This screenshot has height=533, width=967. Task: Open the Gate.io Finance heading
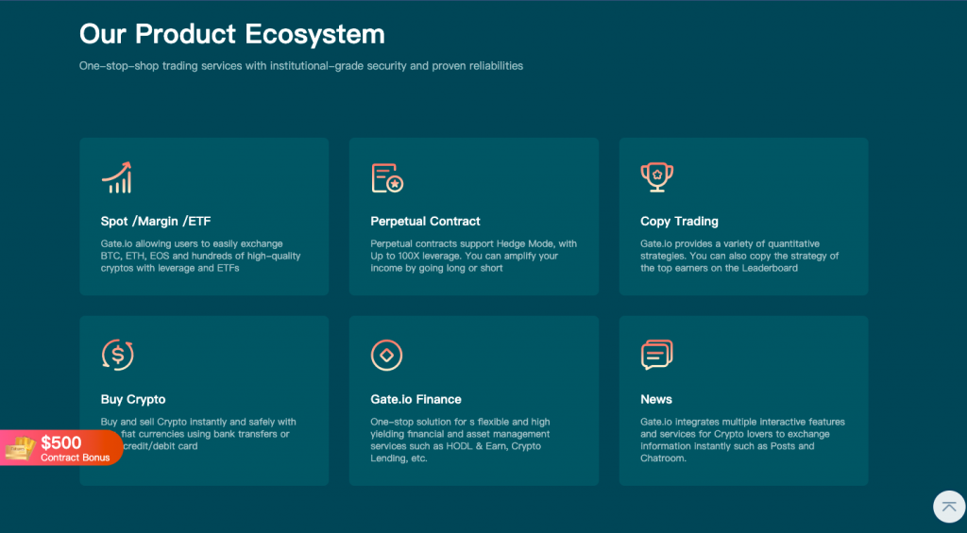[x=416, y=399]
